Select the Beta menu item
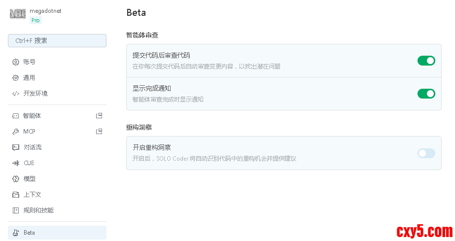The image size is (455, 241). point(57,233)
